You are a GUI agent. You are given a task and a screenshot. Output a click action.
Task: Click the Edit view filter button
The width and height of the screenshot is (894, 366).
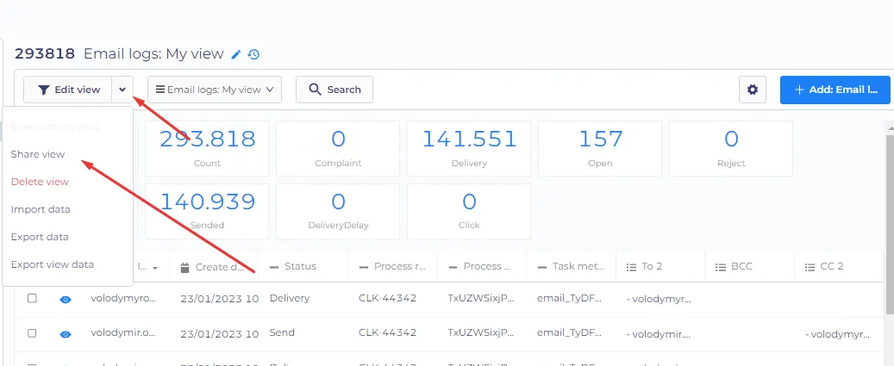pos(68,90)
